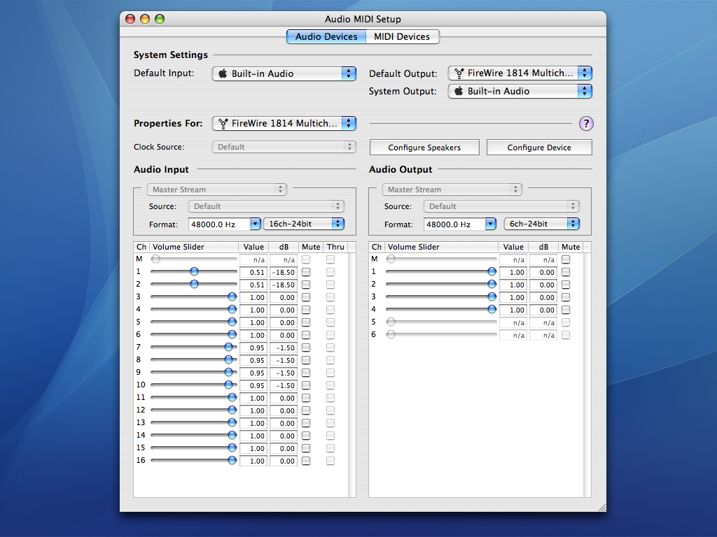This screenshot has width=717, height=537.
Task: Mute input channel 16
Action: tap(306, 461)
